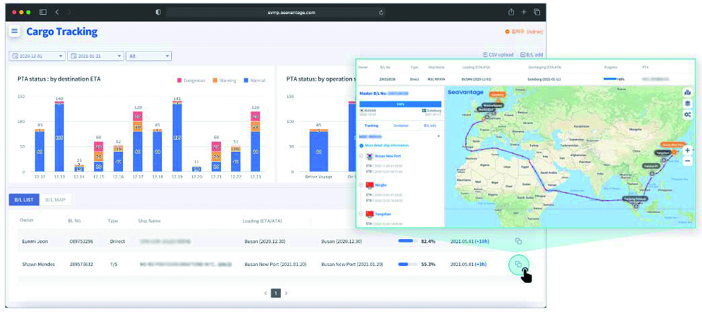Go to previous page in pagination
This screenshot has height=313, width=702.
tap(265, 294)
